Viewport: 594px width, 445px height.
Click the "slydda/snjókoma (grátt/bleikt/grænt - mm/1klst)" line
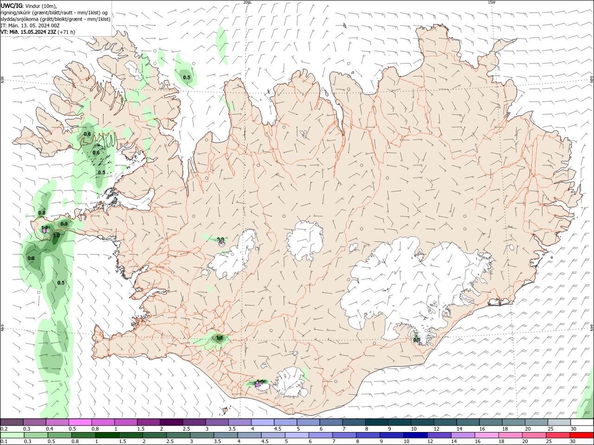coord(56,19)
